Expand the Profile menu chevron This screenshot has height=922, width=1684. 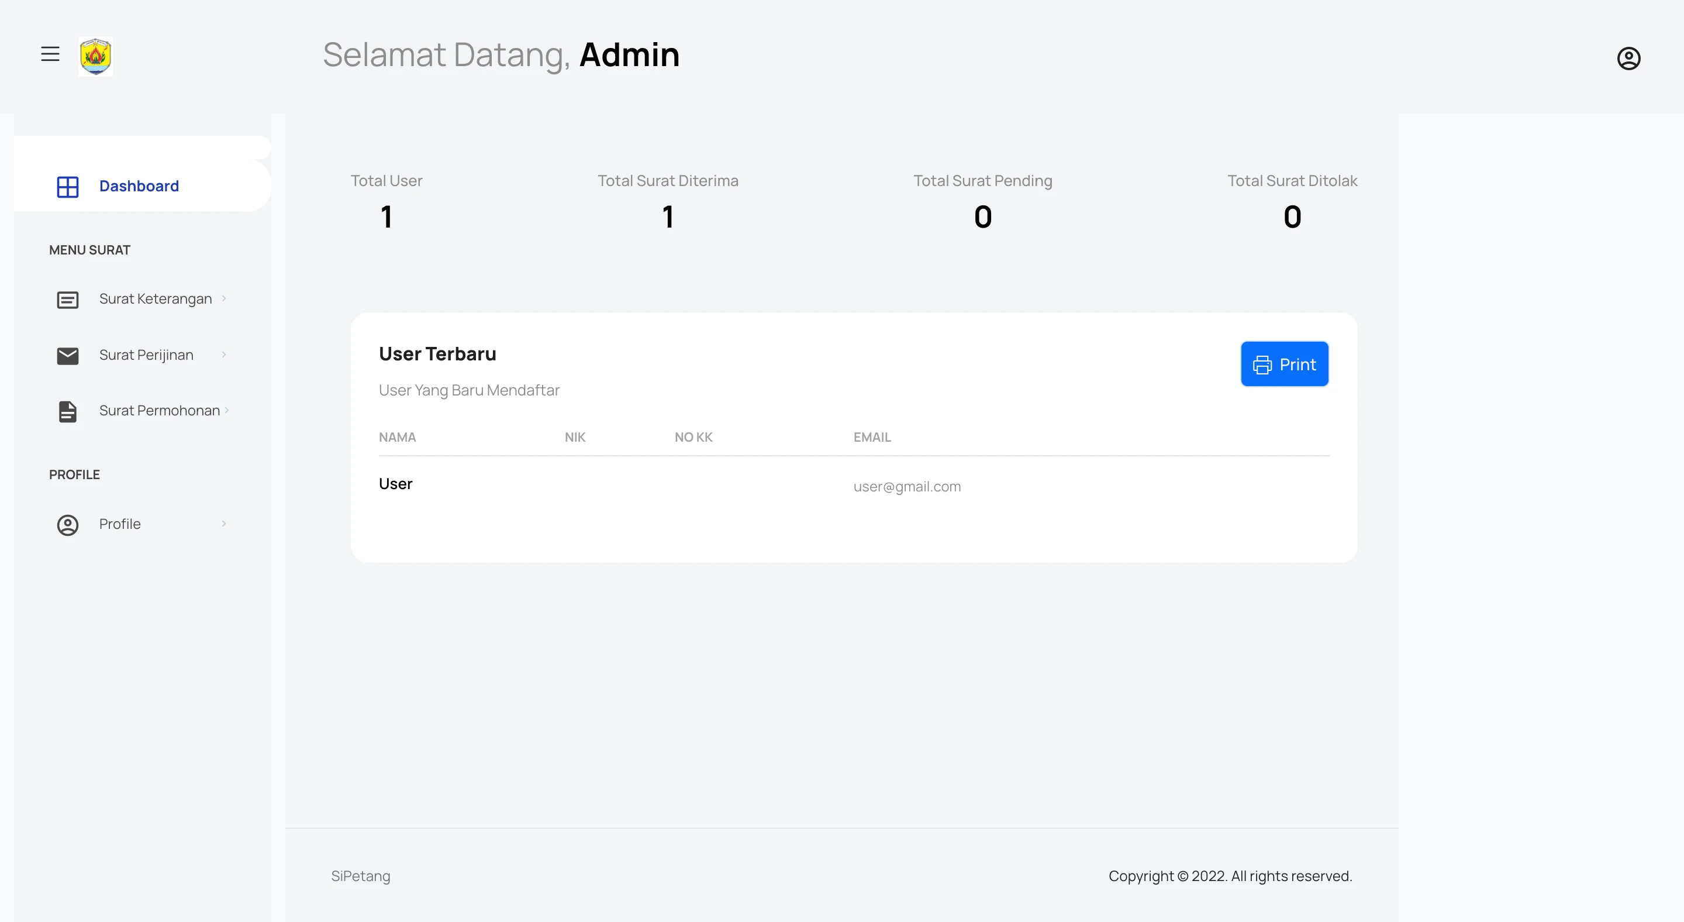pos(224,524)
